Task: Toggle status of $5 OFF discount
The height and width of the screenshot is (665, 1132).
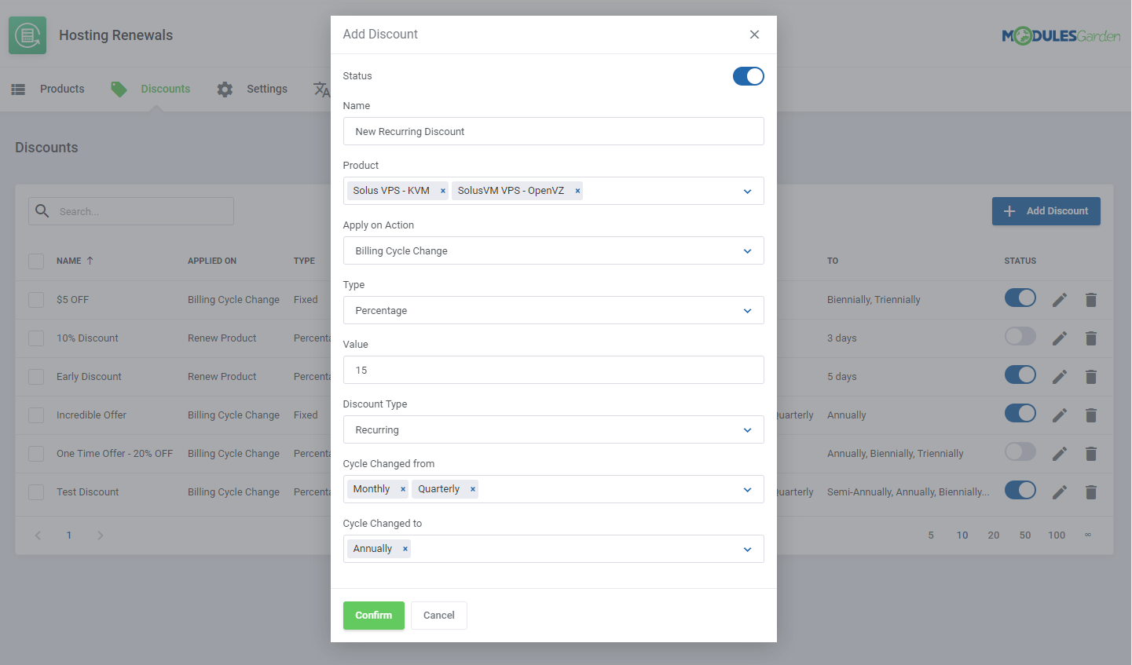Action: [1020, 298]
